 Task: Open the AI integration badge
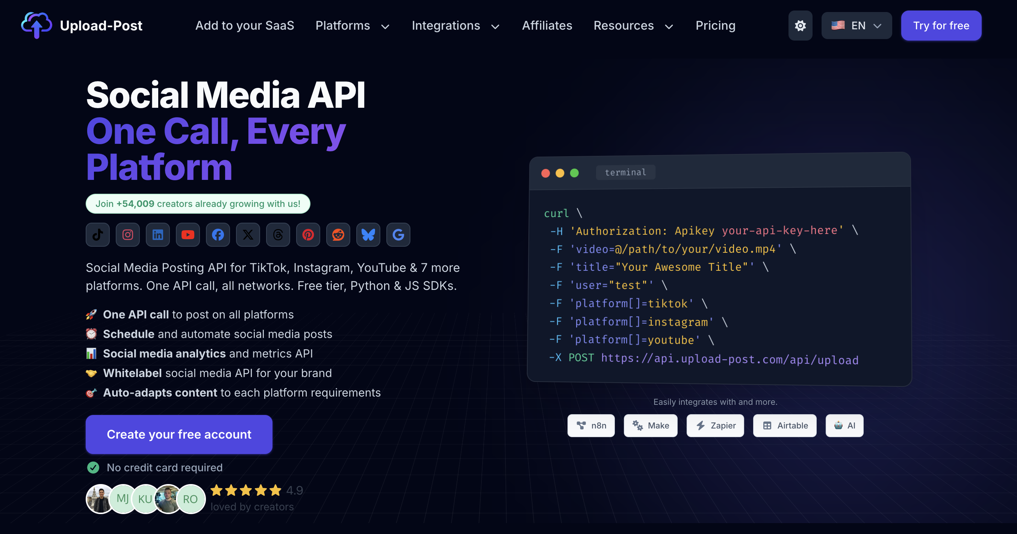(x=844, y=425)
